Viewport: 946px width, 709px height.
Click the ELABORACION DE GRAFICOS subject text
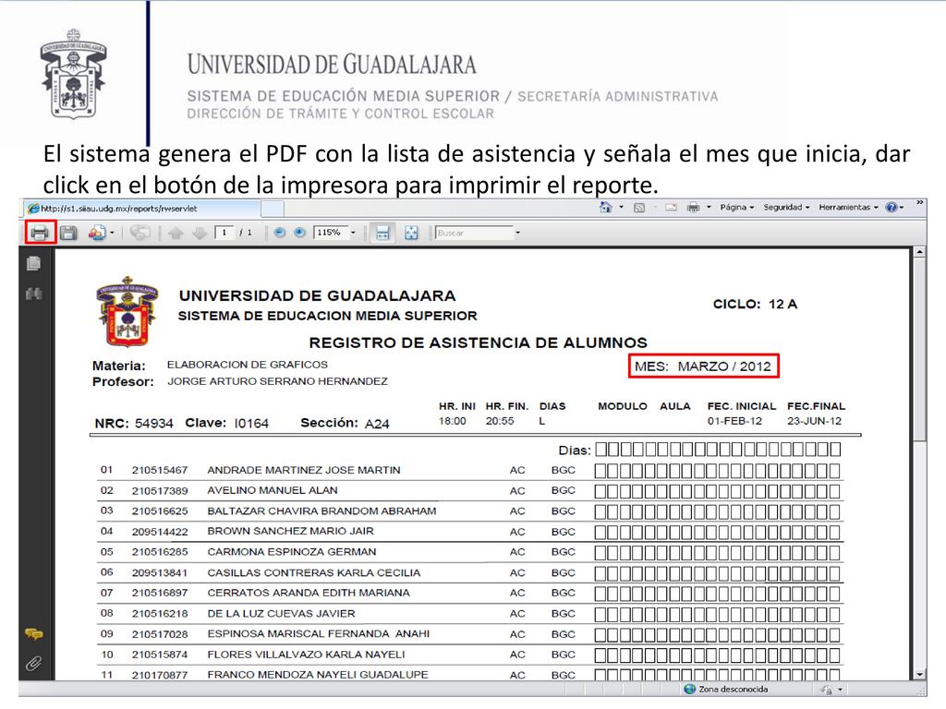pyautogui.click(x=248, y=365)
